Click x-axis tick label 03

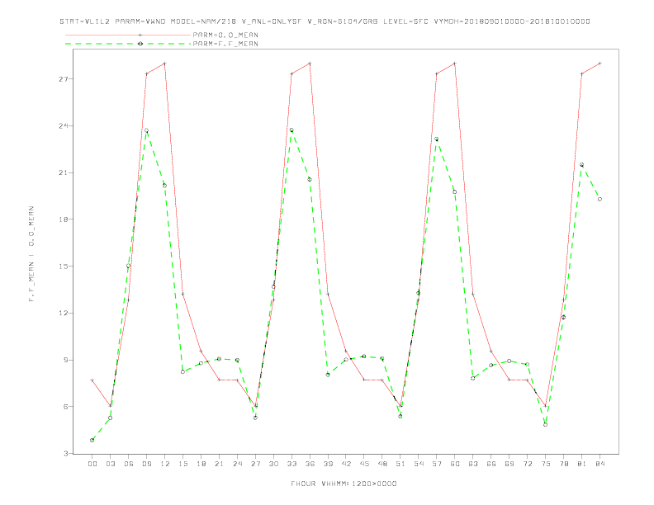[110, 464]
